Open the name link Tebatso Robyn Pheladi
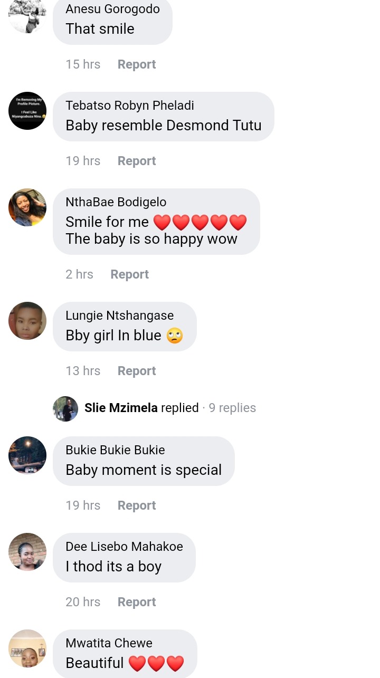The image size is (380, 678). (130, 106)
